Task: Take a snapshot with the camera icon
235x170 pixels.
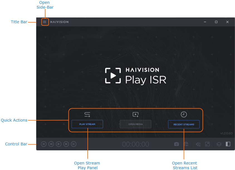Action: point(177,144)
